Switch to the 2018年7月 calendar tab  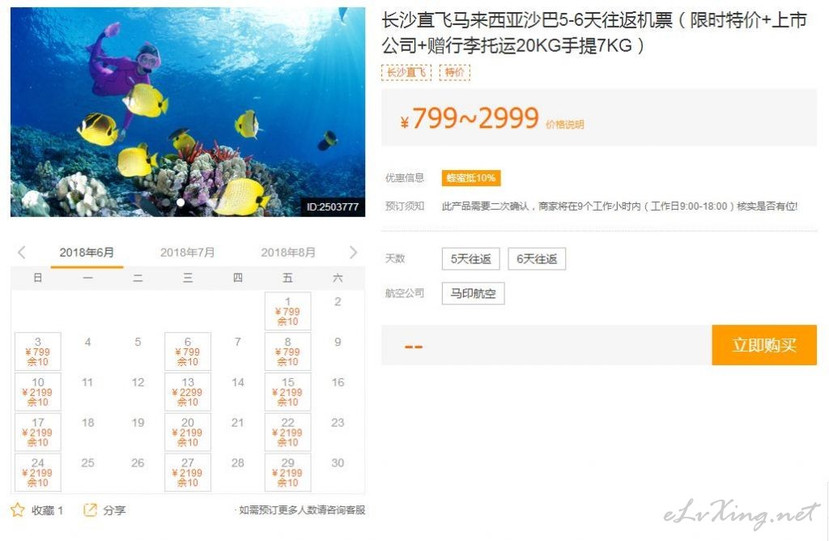click(x=187, y=253)
